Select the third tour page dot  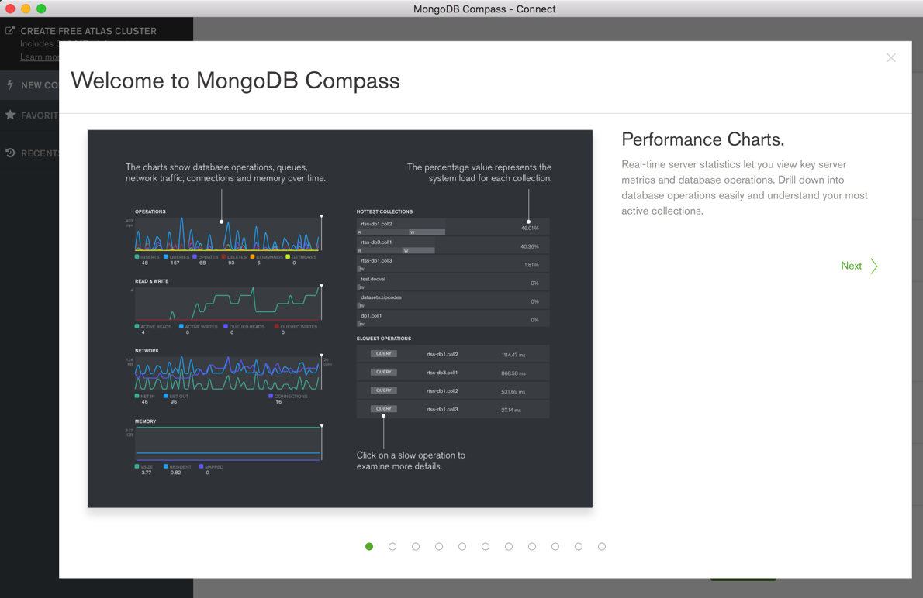tap(416, 546)
